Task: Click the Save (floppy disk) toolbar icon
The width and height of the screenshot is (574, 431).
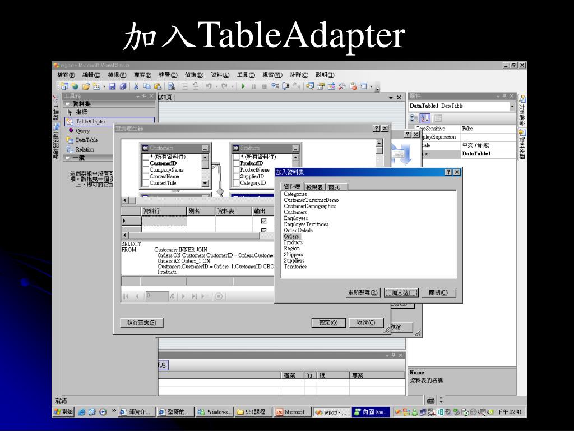Action: click(x=112, y=86)
